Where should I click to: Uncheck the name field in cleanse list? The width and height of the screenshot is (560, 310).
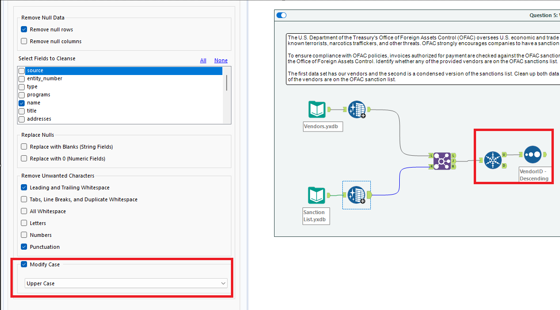21,103
